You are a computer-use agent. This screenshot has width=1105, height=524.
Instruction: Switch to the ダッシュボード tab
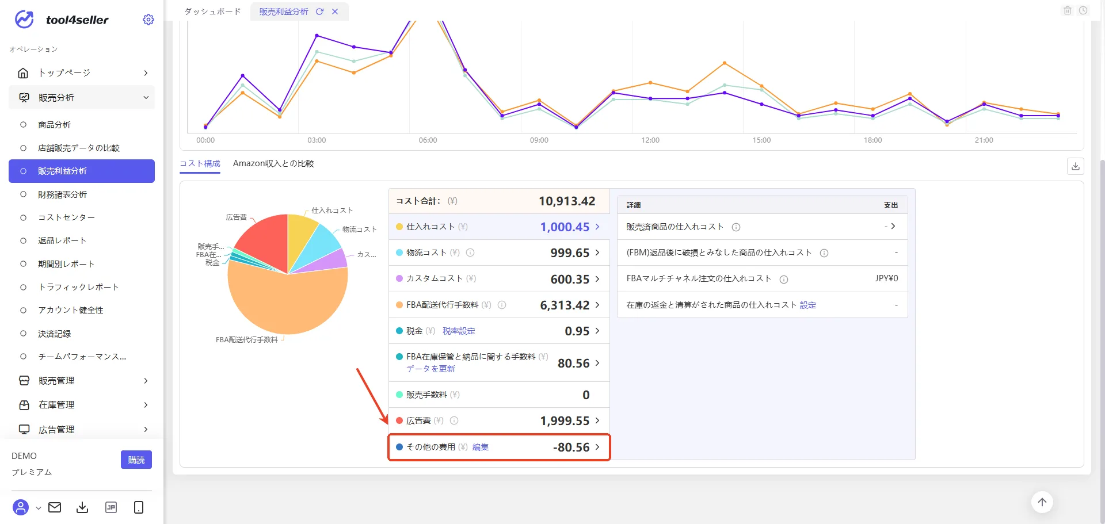coord(212,12)
